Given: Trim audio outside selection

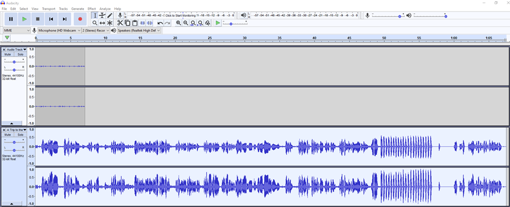Looking at the screenshot, I should [142, 23].
